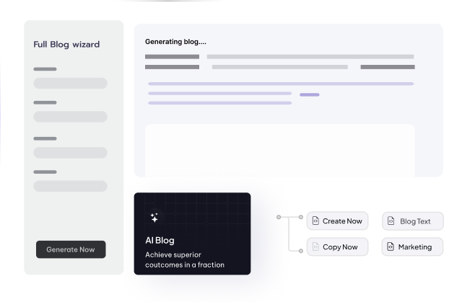Click the short purple highlighted text bar
The width and height of the screenshot is (462, 302).
pyautogui.click(x=309, y=94)
